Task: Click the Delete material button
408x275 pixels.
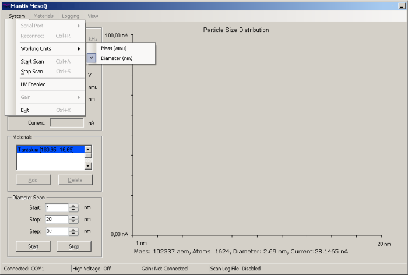Action: tap(75, 180)
